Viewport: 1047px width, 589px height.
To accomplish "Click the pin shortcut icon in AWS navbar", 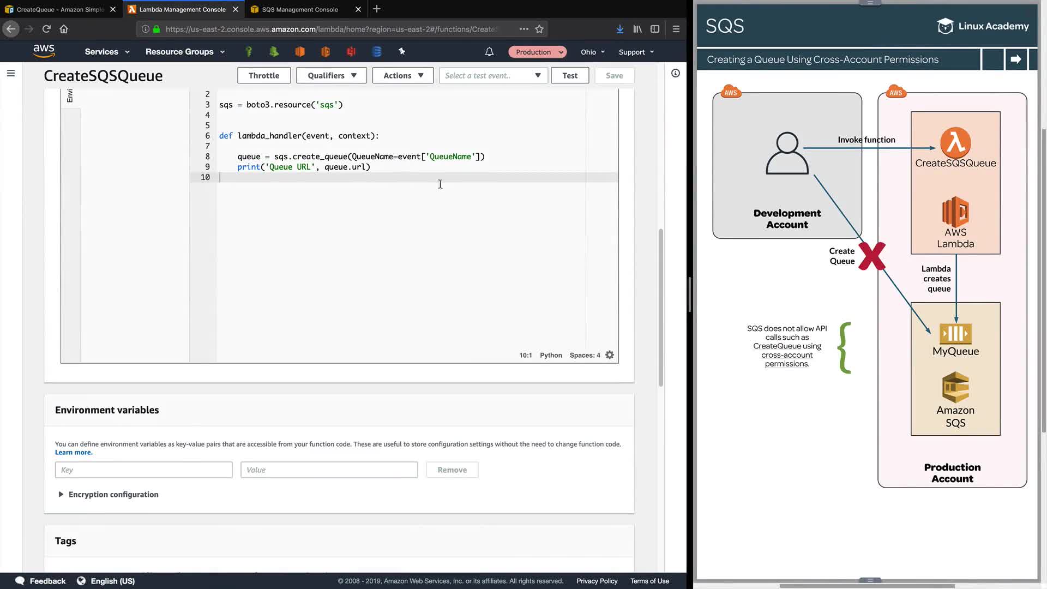I will (x=402, y=51).
